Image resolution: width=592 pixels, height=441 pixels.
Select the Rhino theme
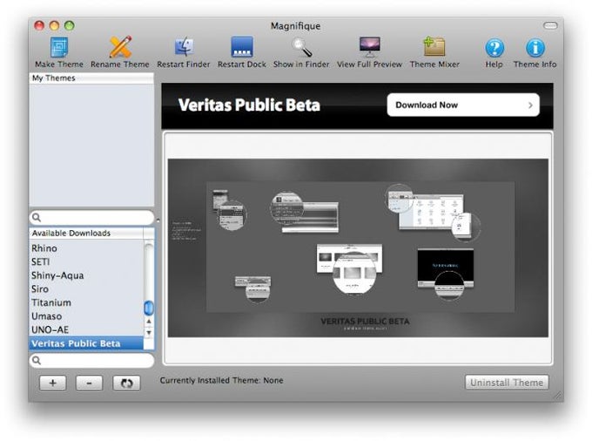point(86,248)
